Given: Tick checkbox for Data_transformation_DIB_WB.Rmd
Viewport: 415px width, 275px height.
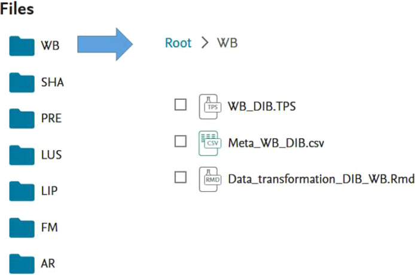Looking at the screenshot, I should click(181, 177).
